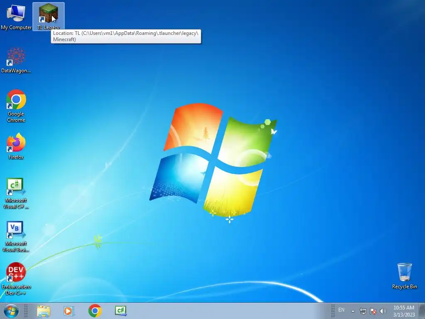Click the EN language indicator

(x=341, y=310)
